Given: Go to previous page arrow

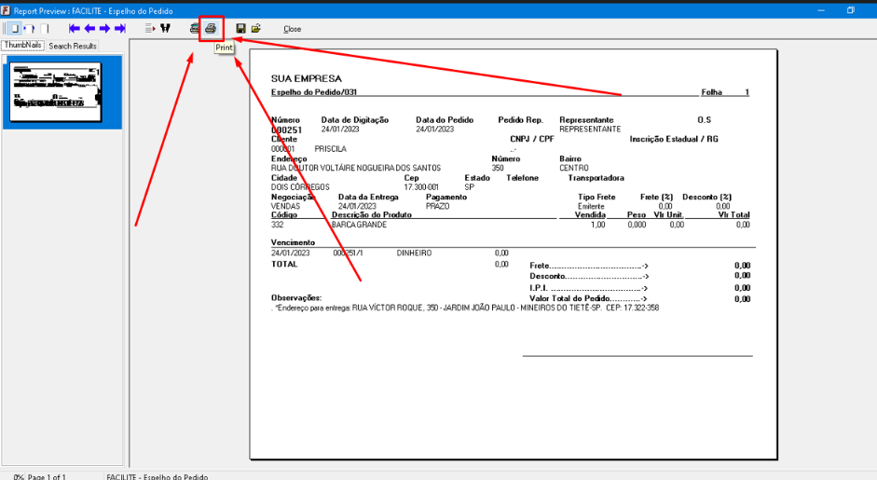Looking at the screenshot, I should coord(89,29).
